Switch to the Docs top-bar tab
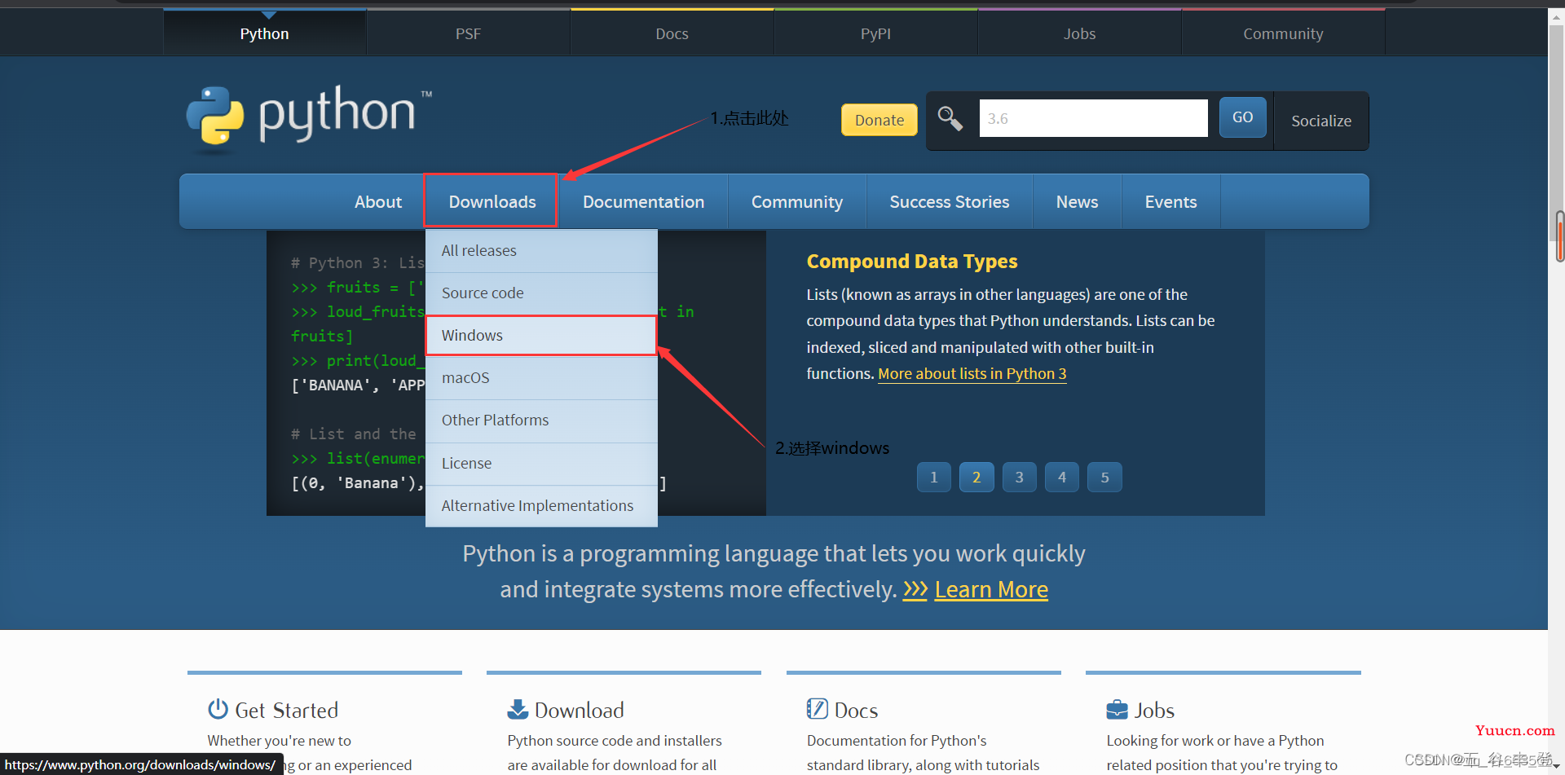This screenshot has height=775, width=1565. click(672, 33)
